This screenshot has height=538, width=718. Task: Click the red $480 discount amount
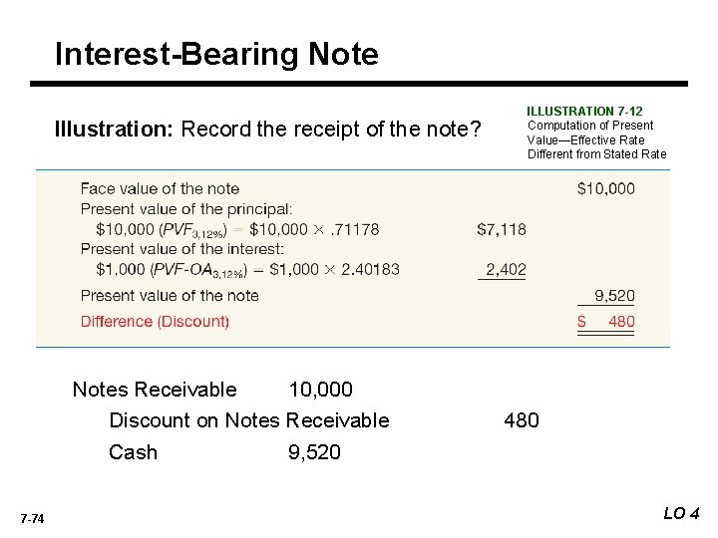pos(606,322)
